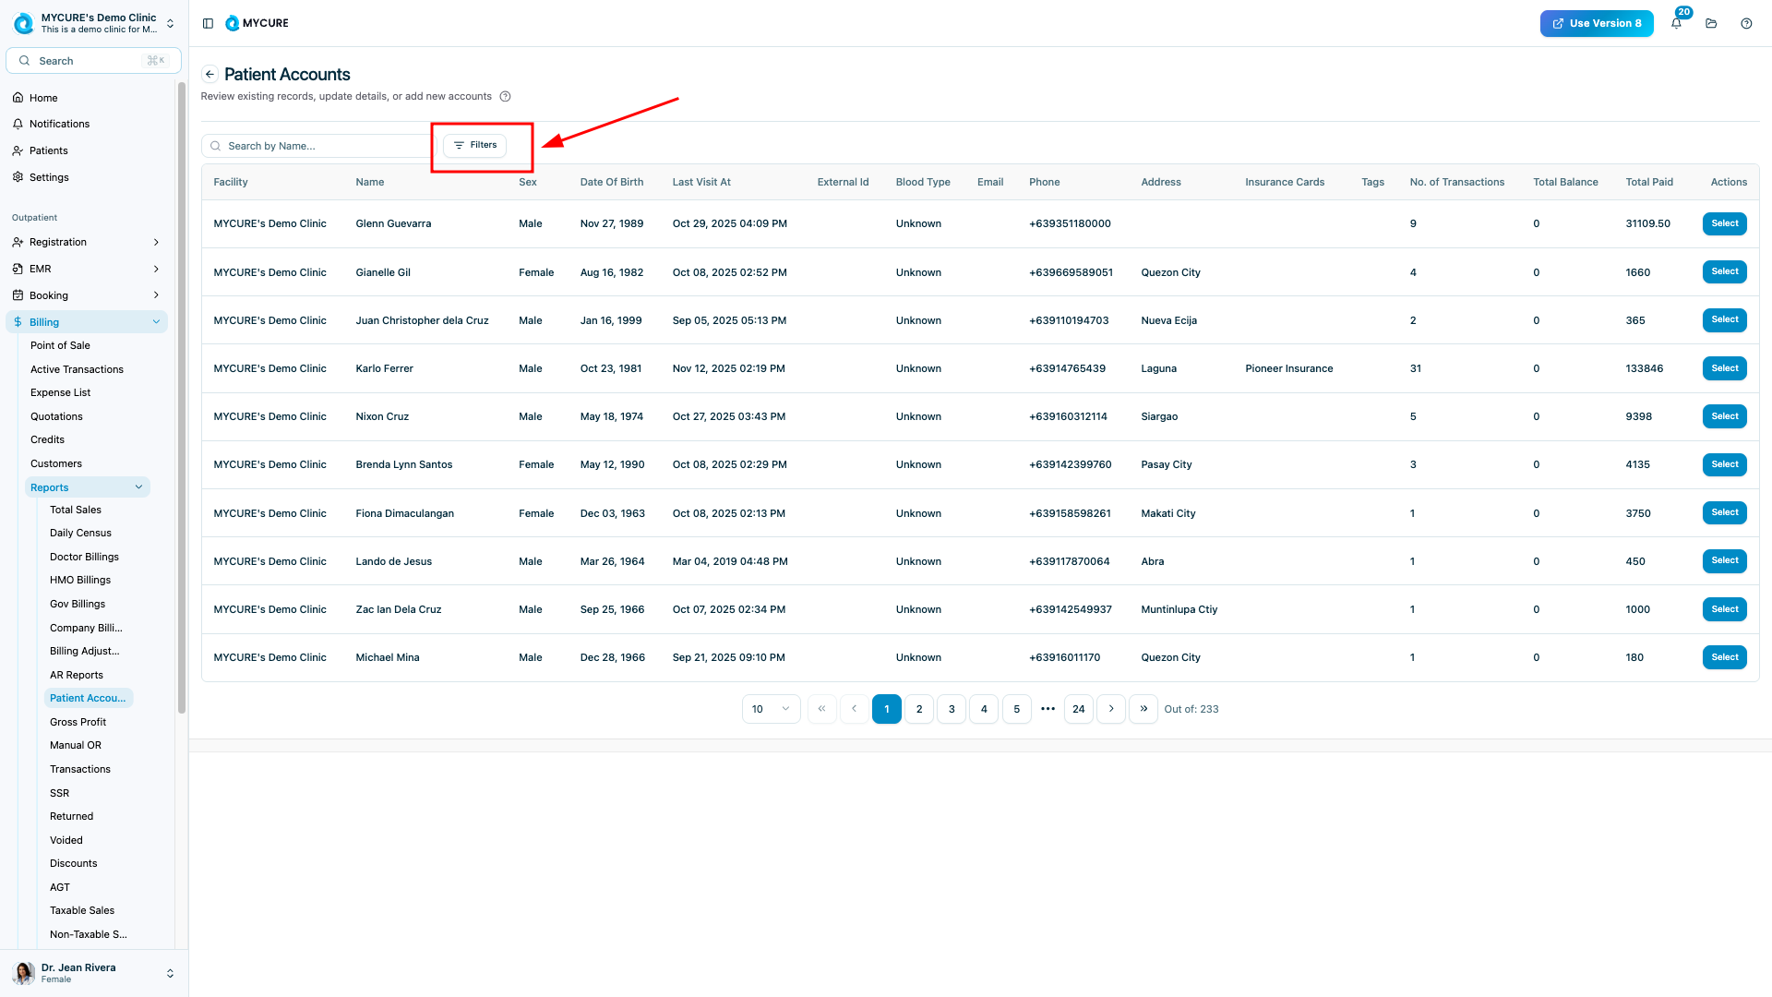Open Home in the sidebar

pos(43,98)
